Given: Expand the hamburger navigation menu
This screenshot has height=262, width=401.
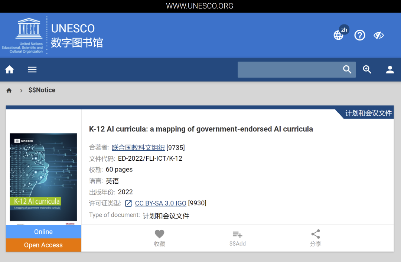Looking at the screenshot, I should coord(32,70).
